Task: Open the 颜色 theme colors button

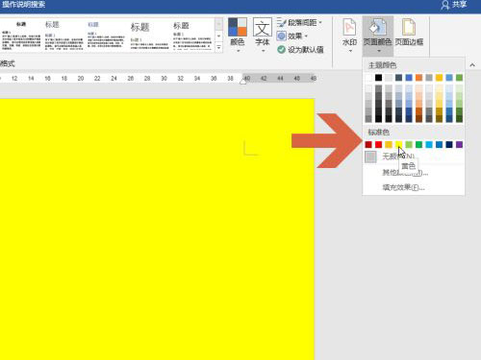Action: (x=238, y=34)
